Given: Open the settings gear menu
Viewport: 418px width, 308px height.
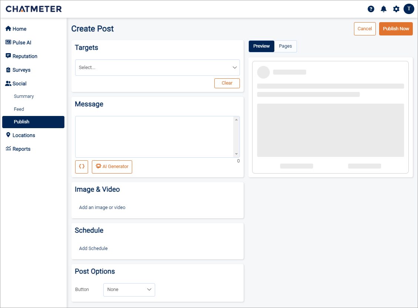Looking at the screenshot, I should [396, 9].
